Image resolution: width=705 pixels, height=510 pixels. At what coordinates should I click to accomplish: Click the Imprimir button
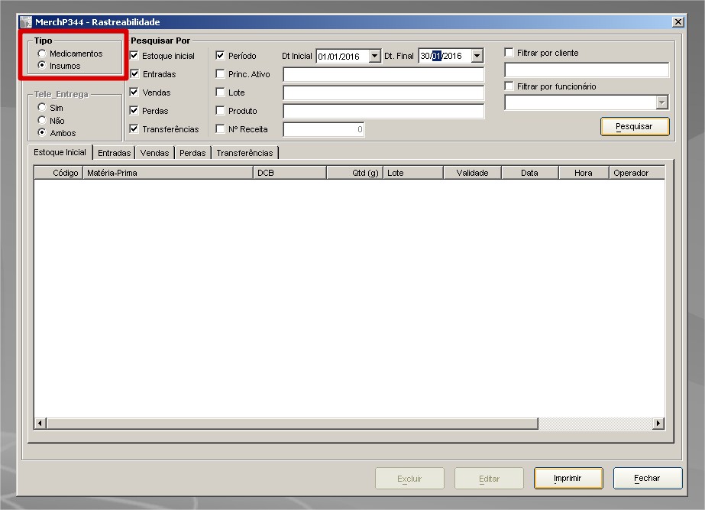click(568, 479)
